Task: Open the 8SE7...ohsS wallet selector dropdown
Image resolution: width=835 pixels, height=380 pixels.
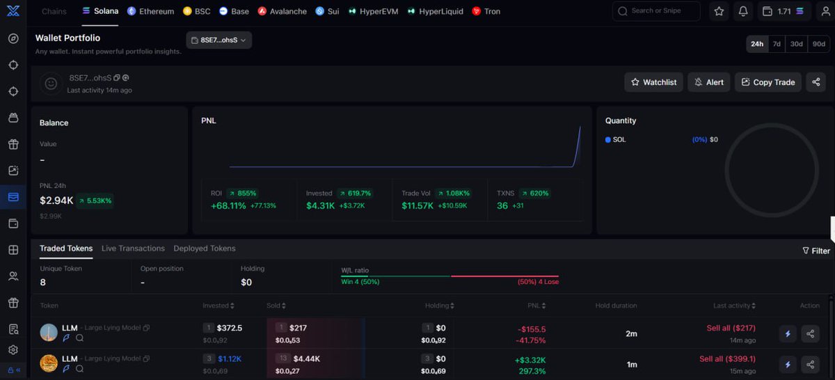Action: pyautogui.click(x=218, y=40)
